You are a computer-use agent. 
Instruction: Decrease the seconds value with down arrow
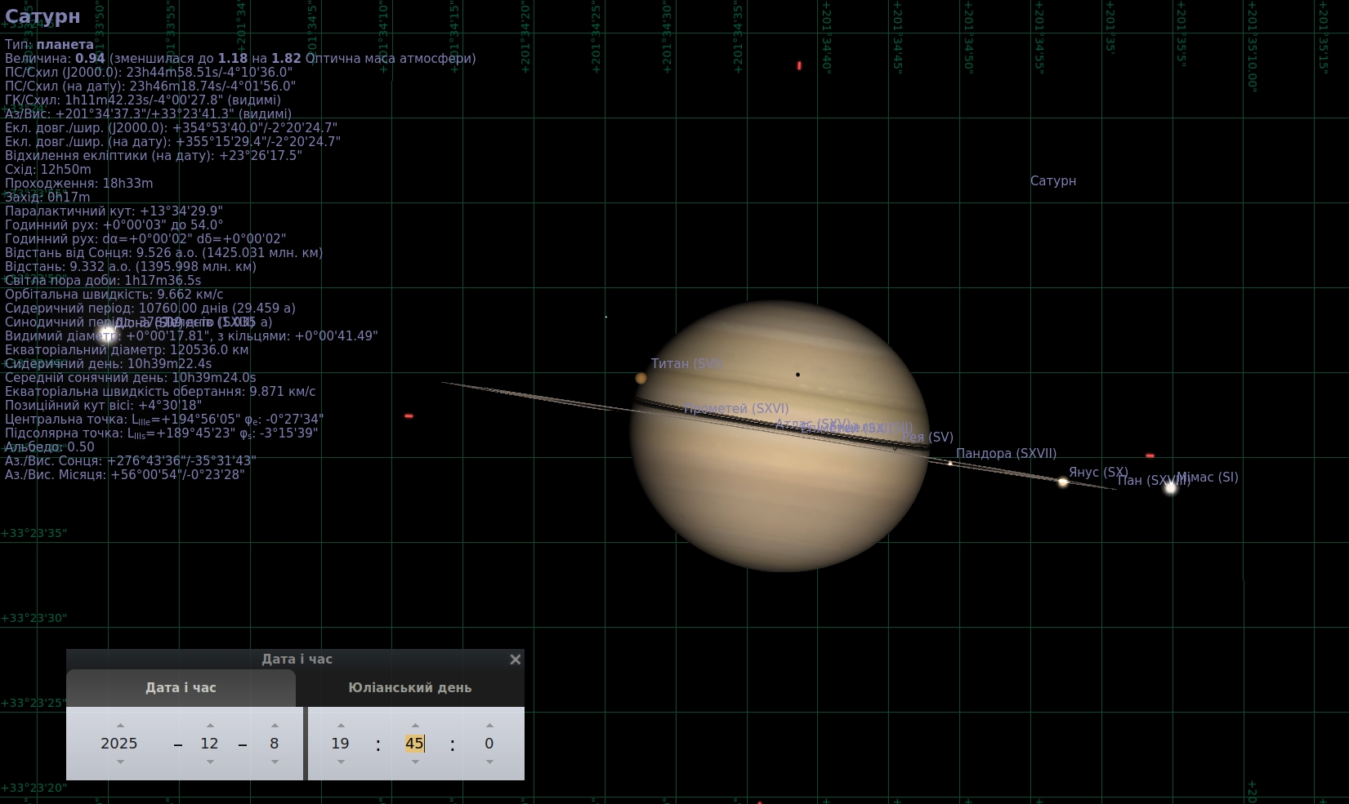point(489,762)
